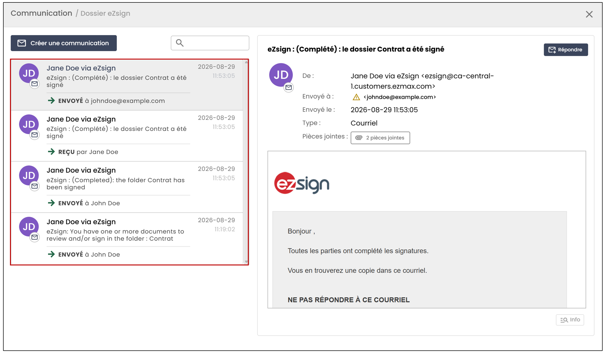Click the Créer une communication button
This screenshot has height=354, width=606.
pyautogui.click(x=63, y=43)
